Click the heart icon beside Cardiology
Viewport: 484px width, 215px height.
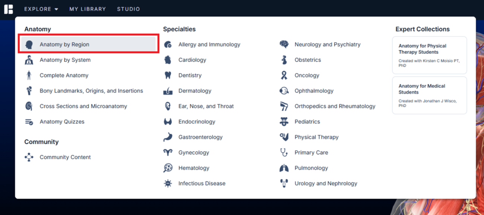[168, 60]
